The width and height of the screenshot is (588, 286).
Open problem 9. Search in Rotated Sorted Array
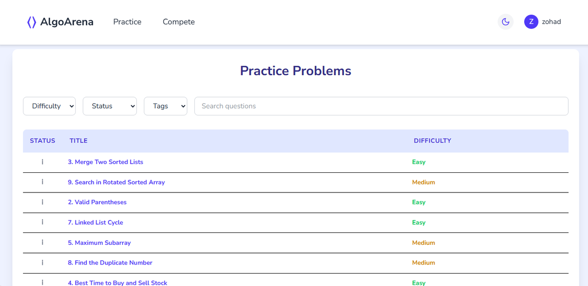pos(116,182)
